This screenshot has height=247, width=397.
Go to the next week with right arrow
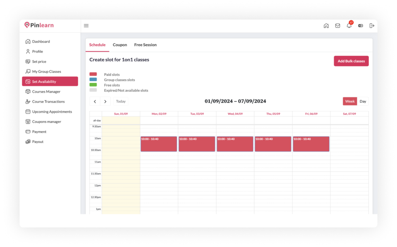pos(105,101)
